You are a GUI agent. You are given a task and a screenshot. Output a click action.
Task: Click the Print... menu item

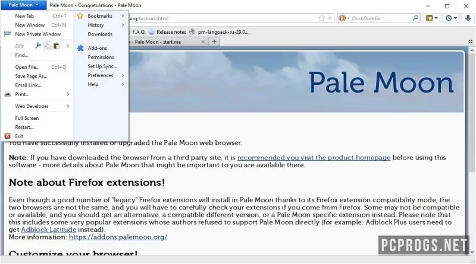point(22,94)
